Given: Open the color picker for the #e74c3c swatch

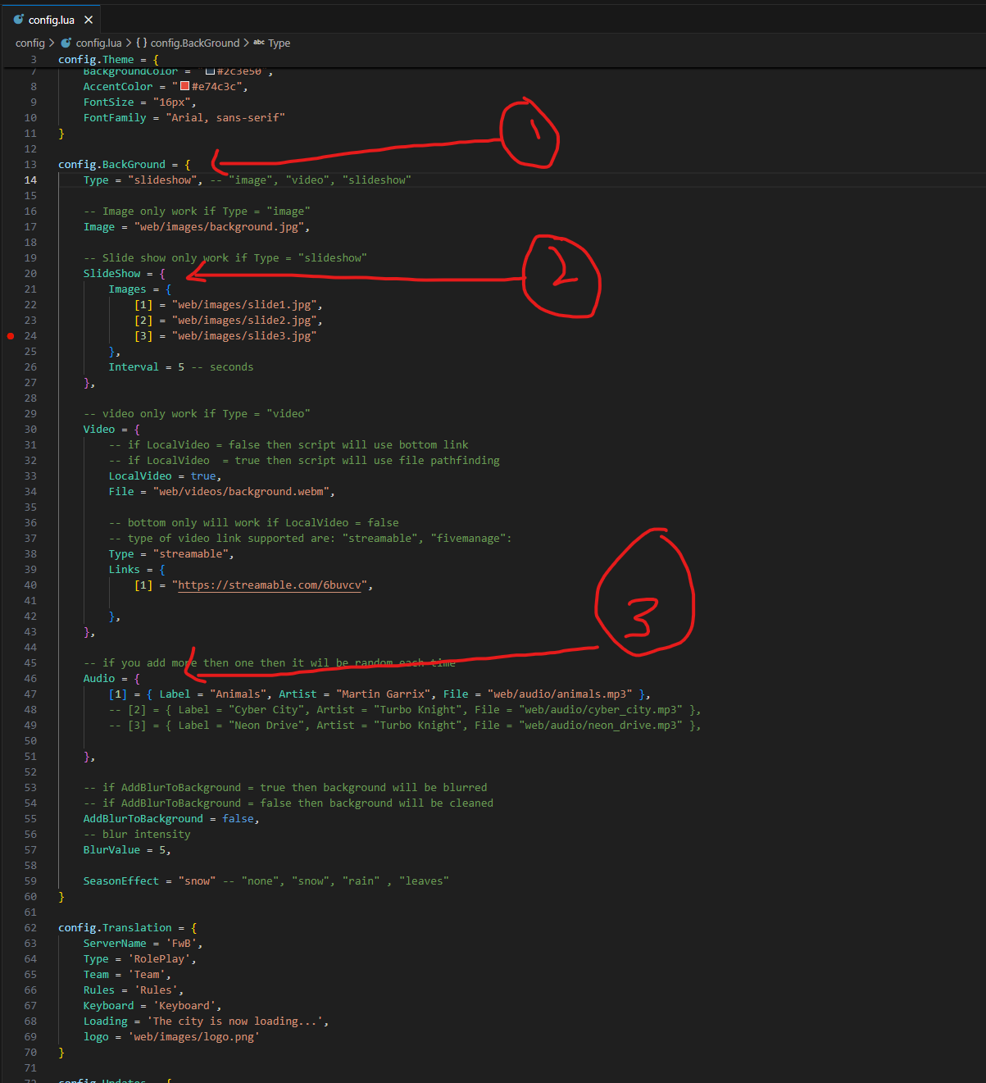Looking at the screenshot, I should click(x=185, y=86).
